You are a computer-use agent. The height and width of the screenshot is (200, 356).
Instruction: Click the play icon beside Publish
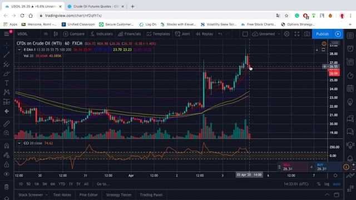338,34
